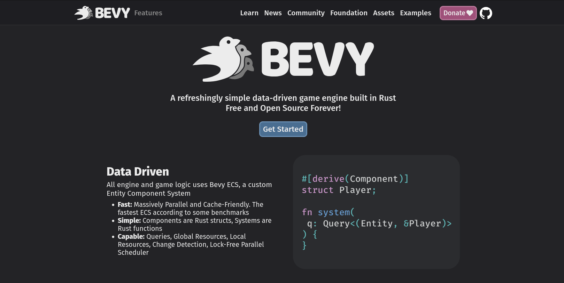
Task: Open the Foundation page
Action: point(348,13)
